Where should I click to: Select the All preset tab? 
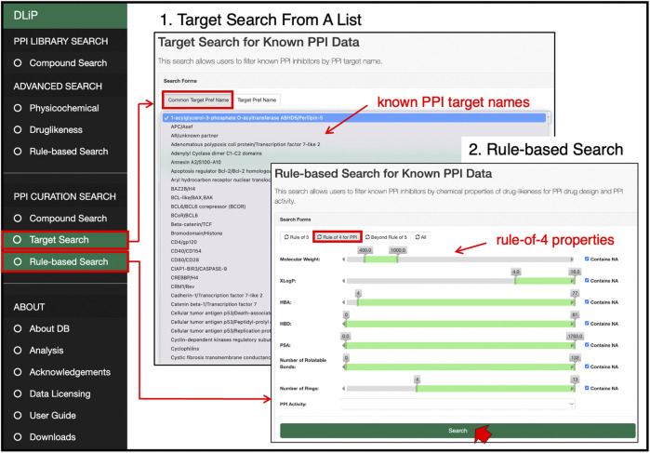tap(420, 237)
